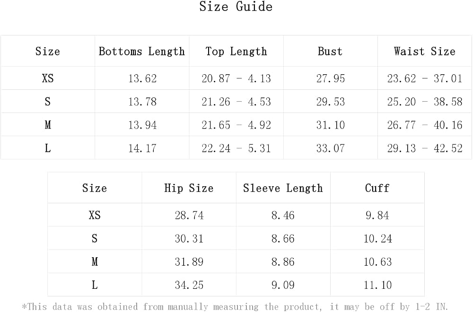This screenshot has height=312, width=473.
Task: Select top length 20.87 - 4.13 cell
Action: coord(236,78)
